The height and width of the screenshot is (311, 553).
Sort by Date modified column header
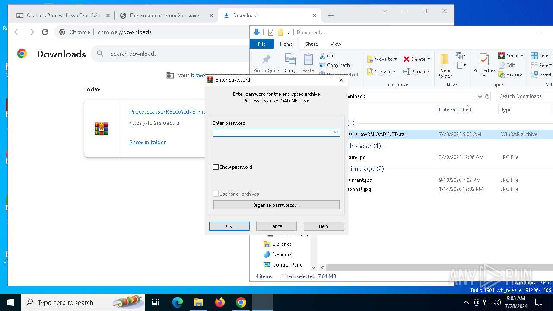[x=455, y=110]
